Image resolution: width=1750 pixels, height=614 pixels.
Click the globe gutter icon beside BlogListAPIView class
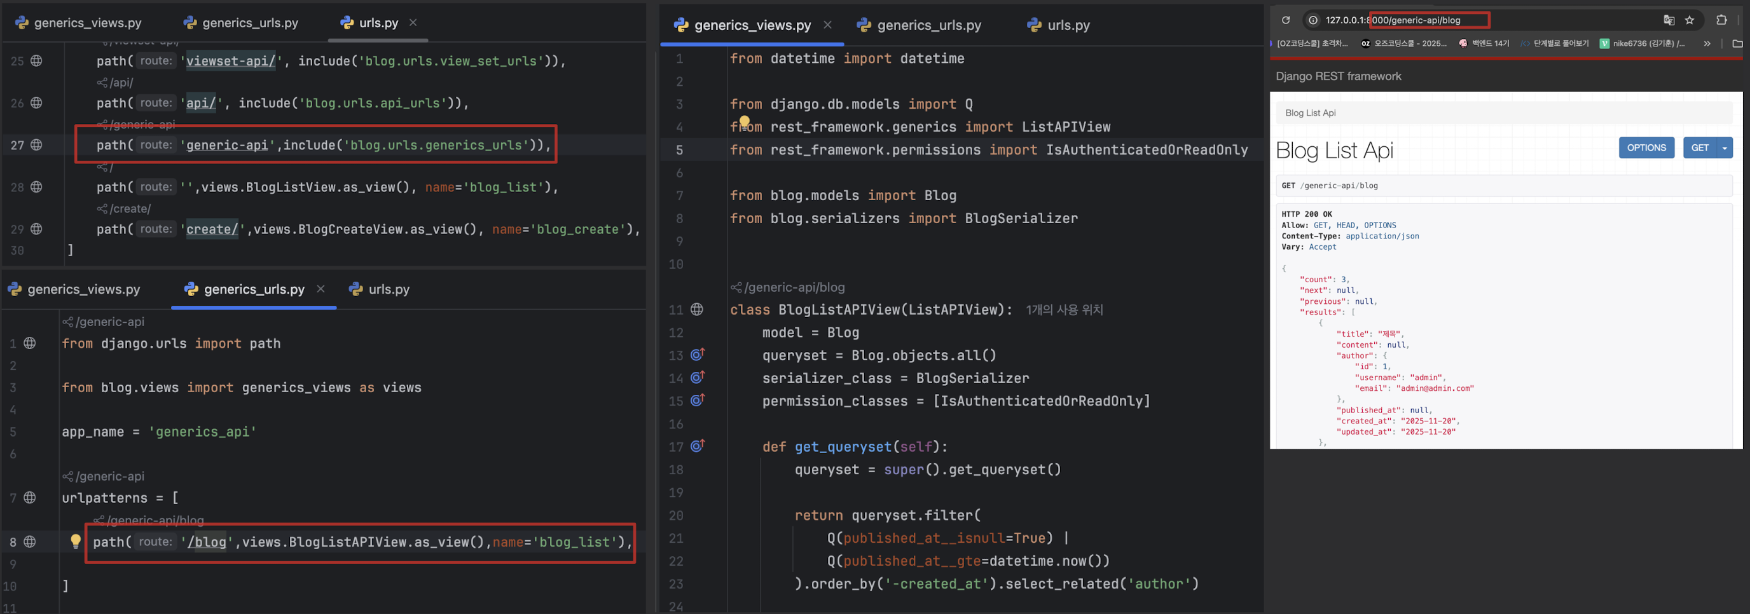697,309
